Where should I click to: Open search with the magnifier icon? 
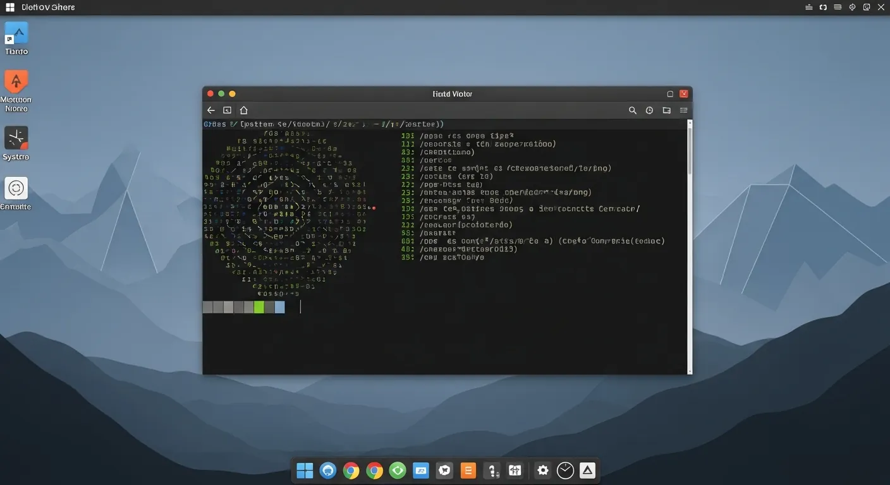pos(633,110)
